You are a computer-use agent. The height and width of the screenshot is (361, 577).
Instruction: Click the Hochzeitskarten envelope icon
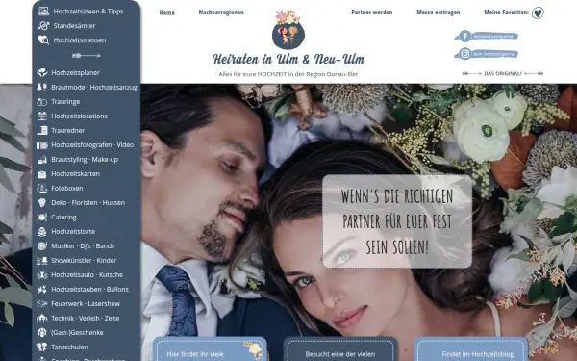pyautogui.click(x=42, y=174)
